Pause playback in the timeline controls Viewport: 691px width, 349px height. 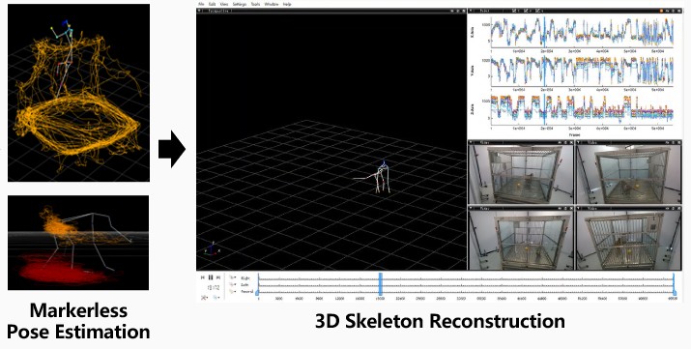click(x=211, y=277)
